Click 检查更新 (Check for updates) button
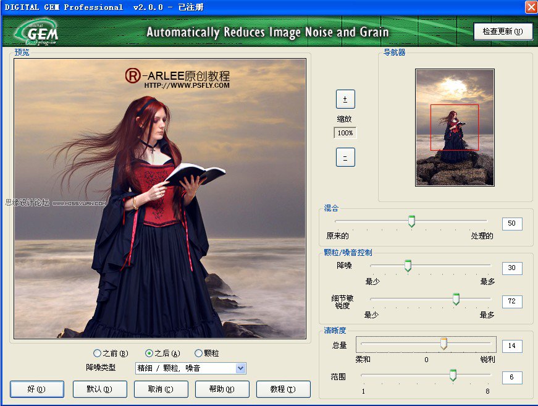The image size is (538, 406). [x=503, y=32]
